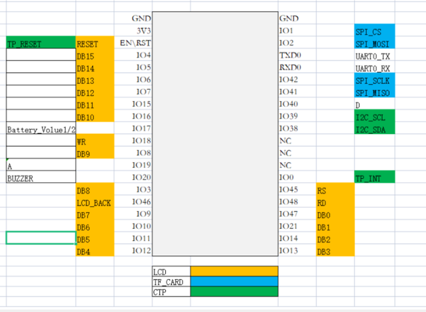
Task: Select the orange swatch beside LCD legend
Action: click(x=234, y=271)
